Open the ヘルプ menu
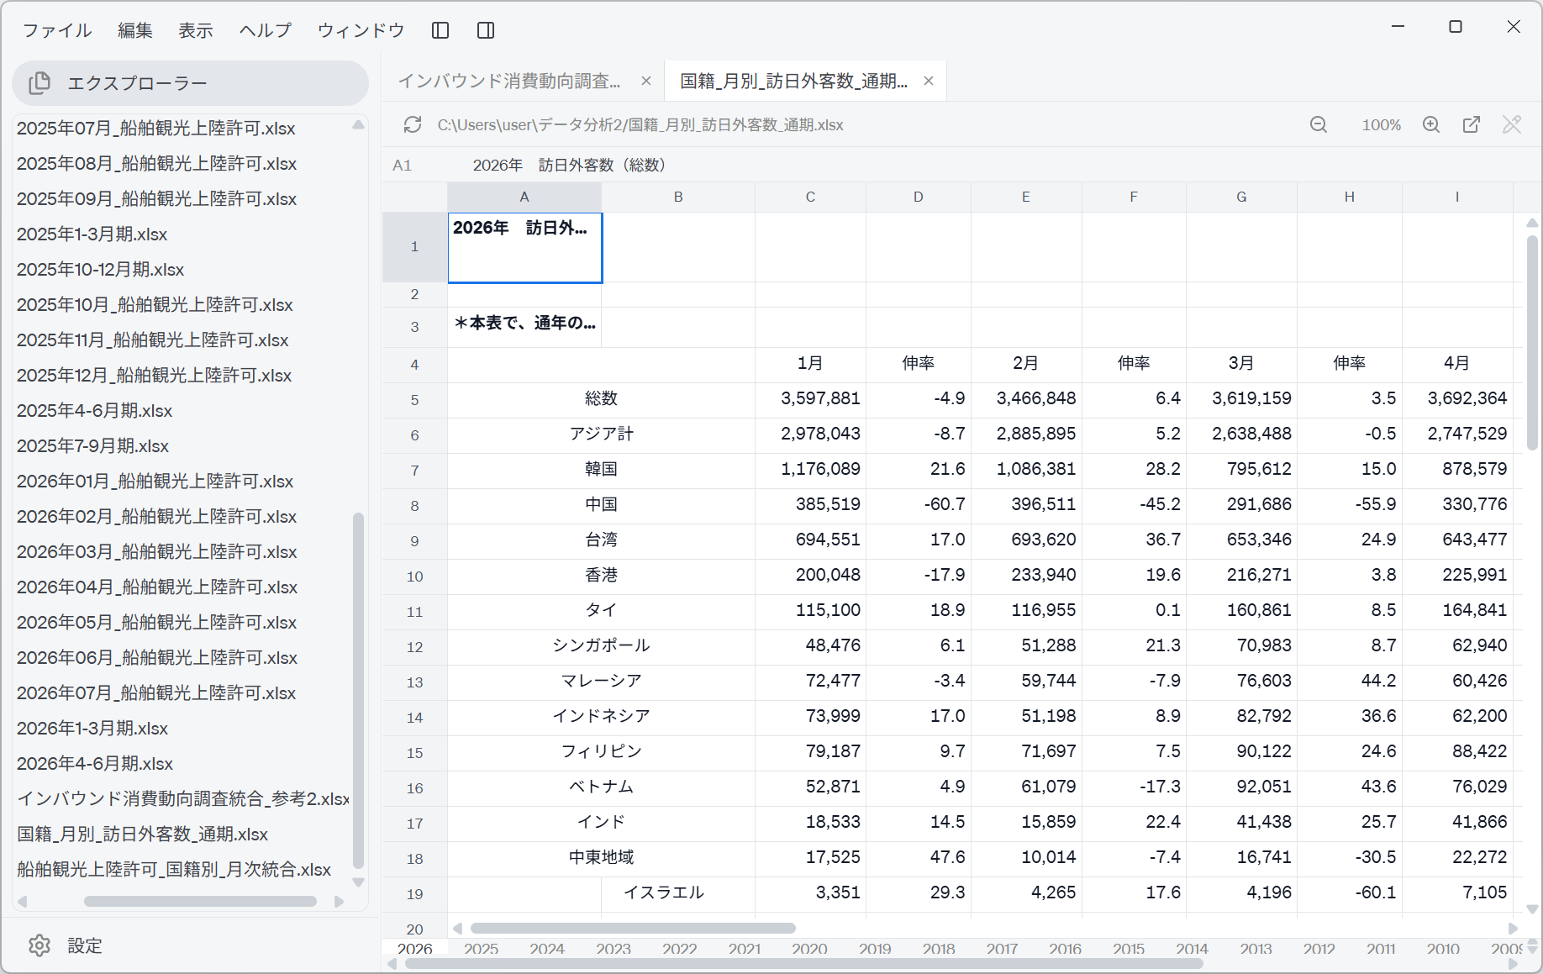 [x=266, y=30]
